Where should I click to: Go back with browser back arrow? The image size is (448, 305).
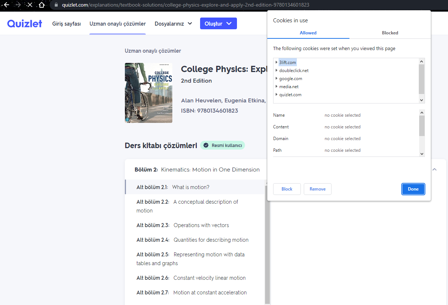pyautogui.click(x=6, y=5)
